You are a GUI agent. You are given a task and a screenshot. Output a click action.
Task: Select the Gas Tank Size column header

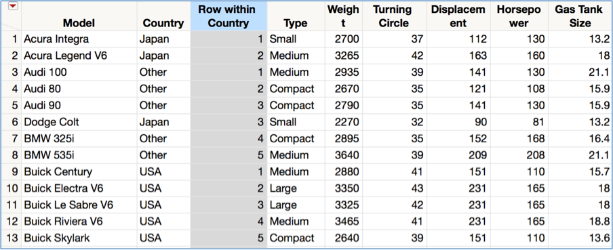(x=580, y=16)
